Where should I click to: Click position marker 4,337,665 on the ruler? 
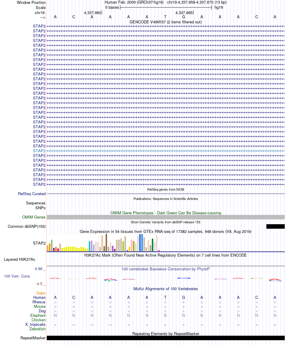tap(184, 13)
